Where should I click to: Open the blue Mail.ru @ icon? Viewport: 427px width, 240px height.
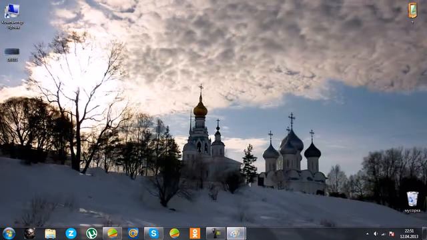click(x=133, y=233)
